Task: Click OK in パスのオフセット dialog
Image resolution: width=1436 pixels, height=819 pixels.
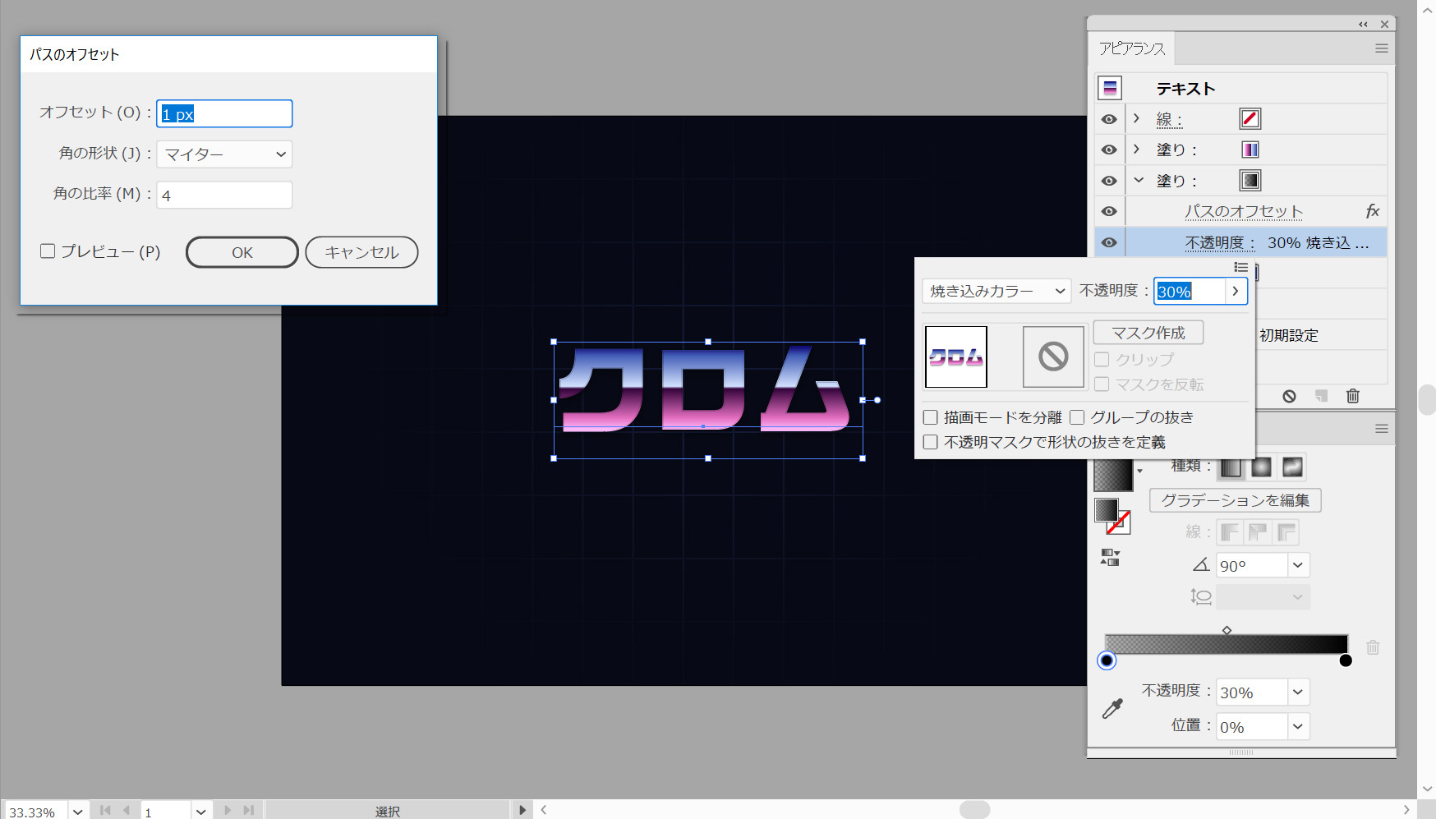Action: pyautogui.click(x=242, y=252)
